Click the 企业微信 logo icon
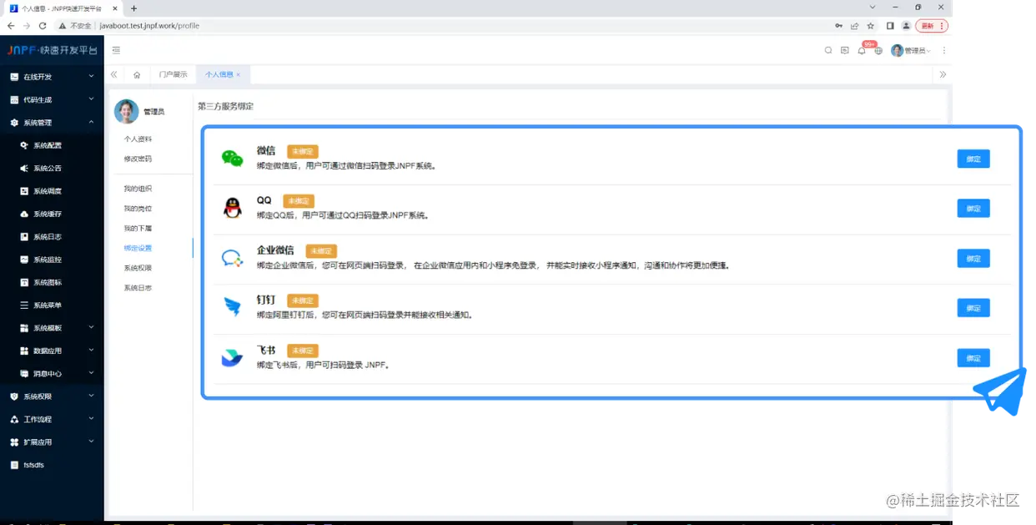Image resolution: width=1036 pixels, height=525 pixels. (232, 258)
